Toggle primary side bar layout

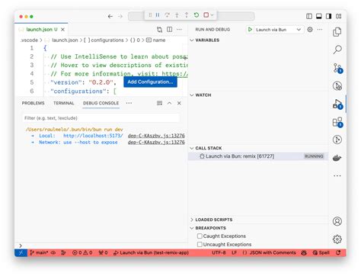tap(309, 16)
